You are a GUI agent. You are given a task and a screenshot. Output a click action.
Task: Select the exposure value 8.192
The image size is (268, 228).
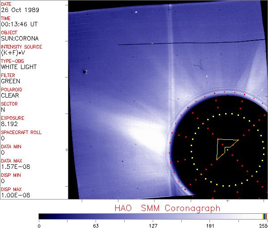pyautogui.click(x=9, y=124)
